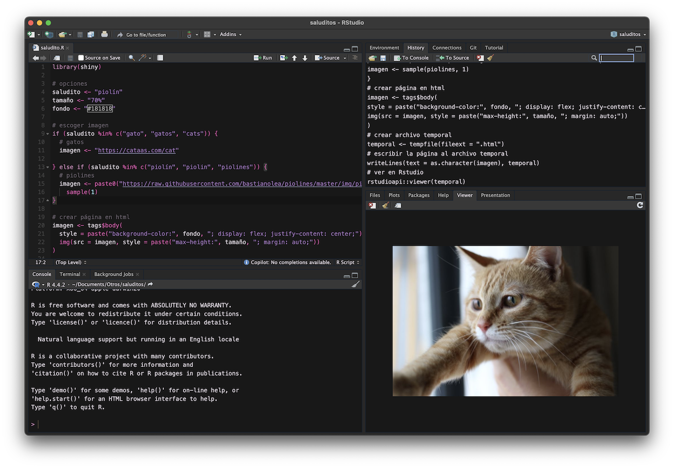Click the Run button in editor toolbar
The image size is (674, 468).
tap(263, 58)
